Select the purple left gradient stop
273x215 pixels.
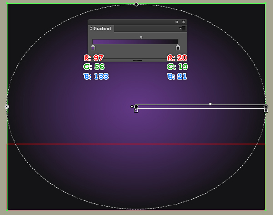pyautogui.click(x=93, y=47)
